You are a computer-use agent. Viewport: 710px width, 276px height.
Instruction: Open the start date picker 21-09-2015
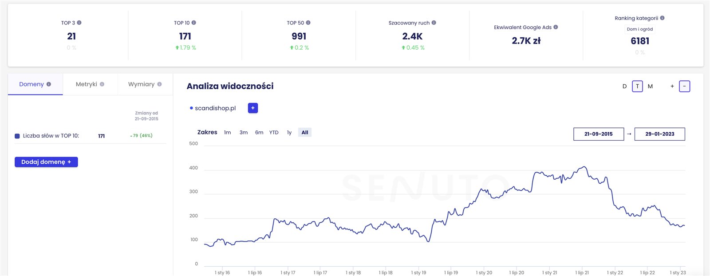pyautogui.click(x=598, y=134)
